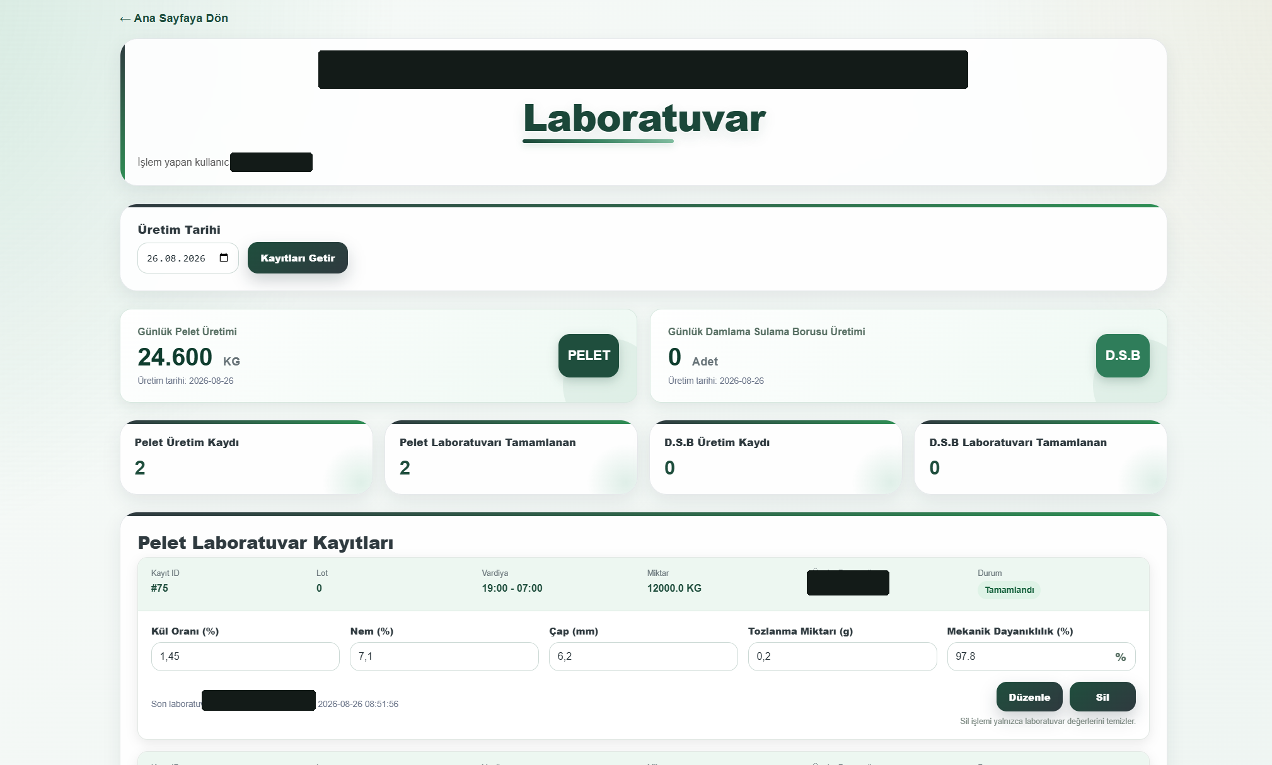The image size is (1272, 765).
Task: Click the 24.600 daily pellet total
Action: pyautogui.click(x=175, y=357)
